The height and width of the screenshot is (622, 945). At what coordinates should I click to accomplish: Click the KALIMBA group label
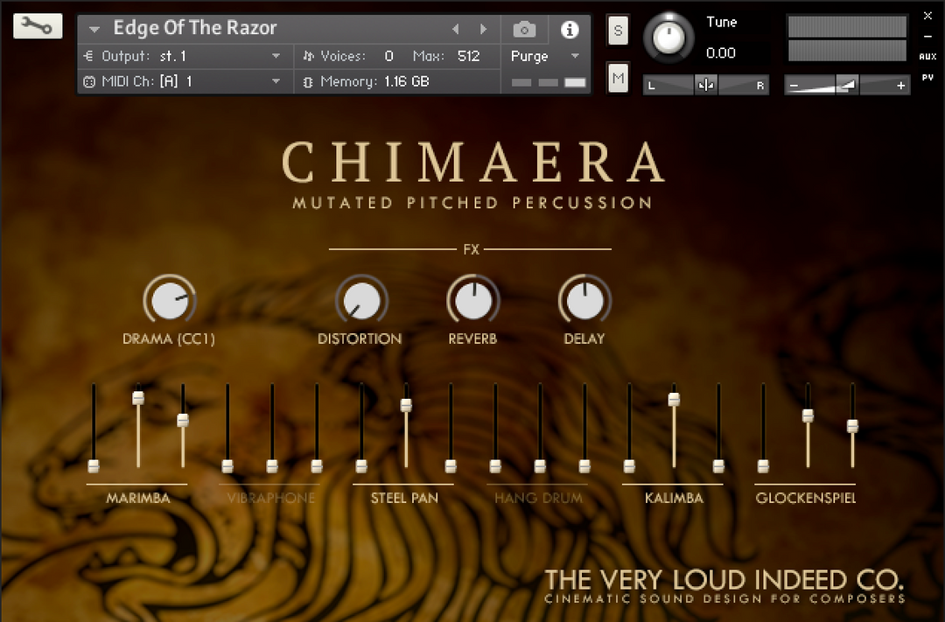(674, 498)
